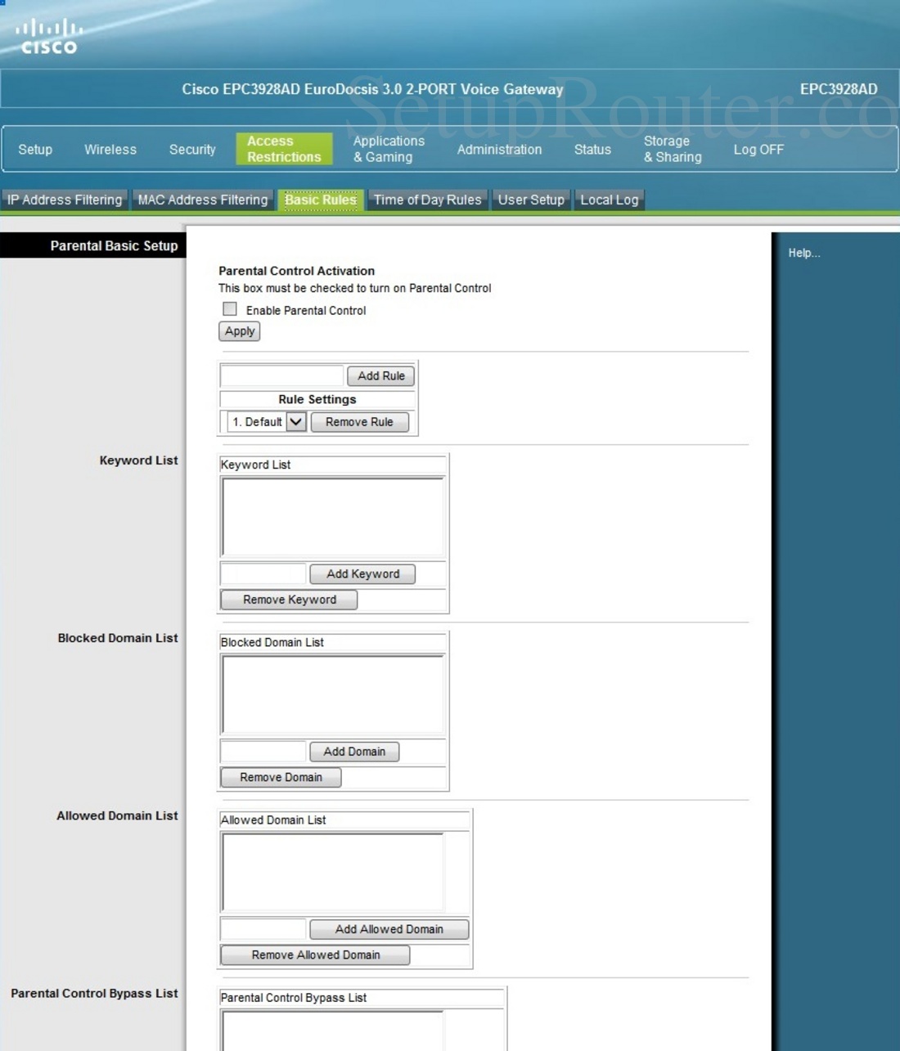
Task: Click the keyword input field next to Add Keyword
Action: (x=262, y=573)
